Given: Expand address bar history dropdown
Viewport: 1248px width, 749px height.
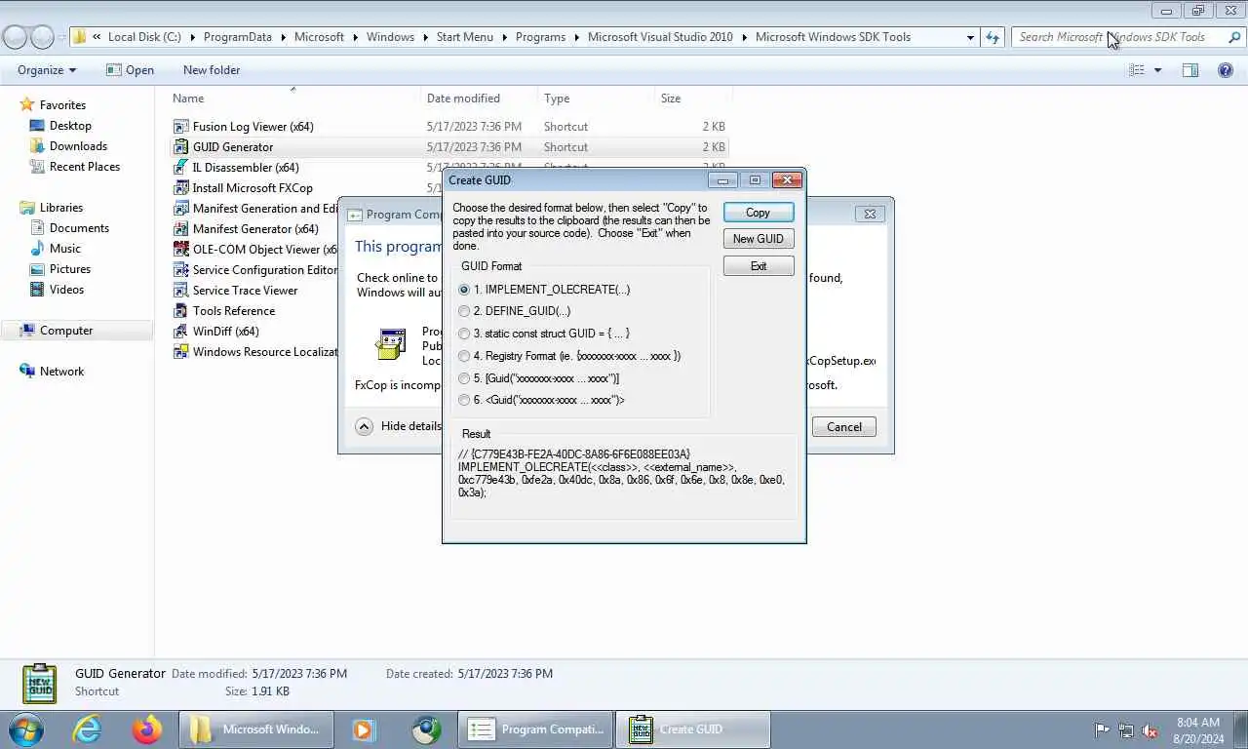Looking at the screenshot, I should click(x=970, y=37).
